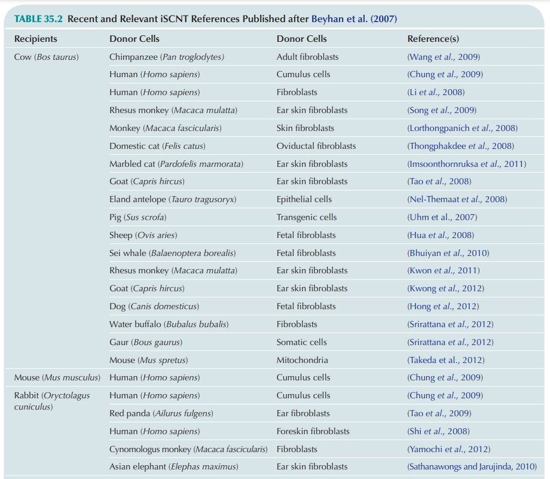This screenshot has height=479, width=550.
Task: Select the 'Foreskin fibroblasts' cell
Action: click(x=313, y=431)
